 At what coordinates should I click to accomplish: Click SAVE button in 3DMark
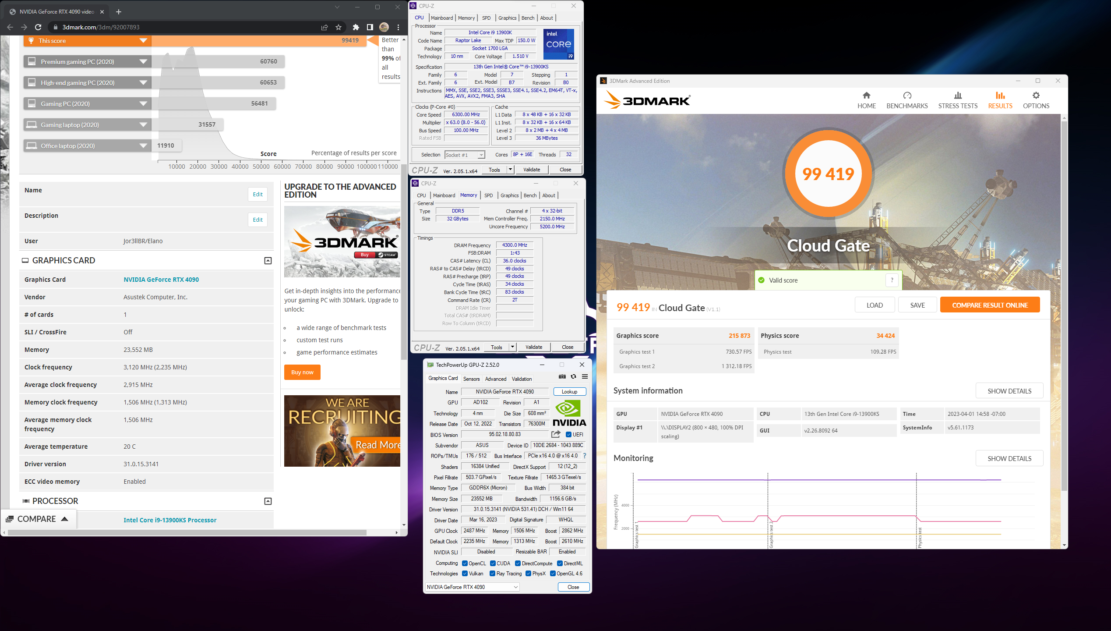[917, 305]
